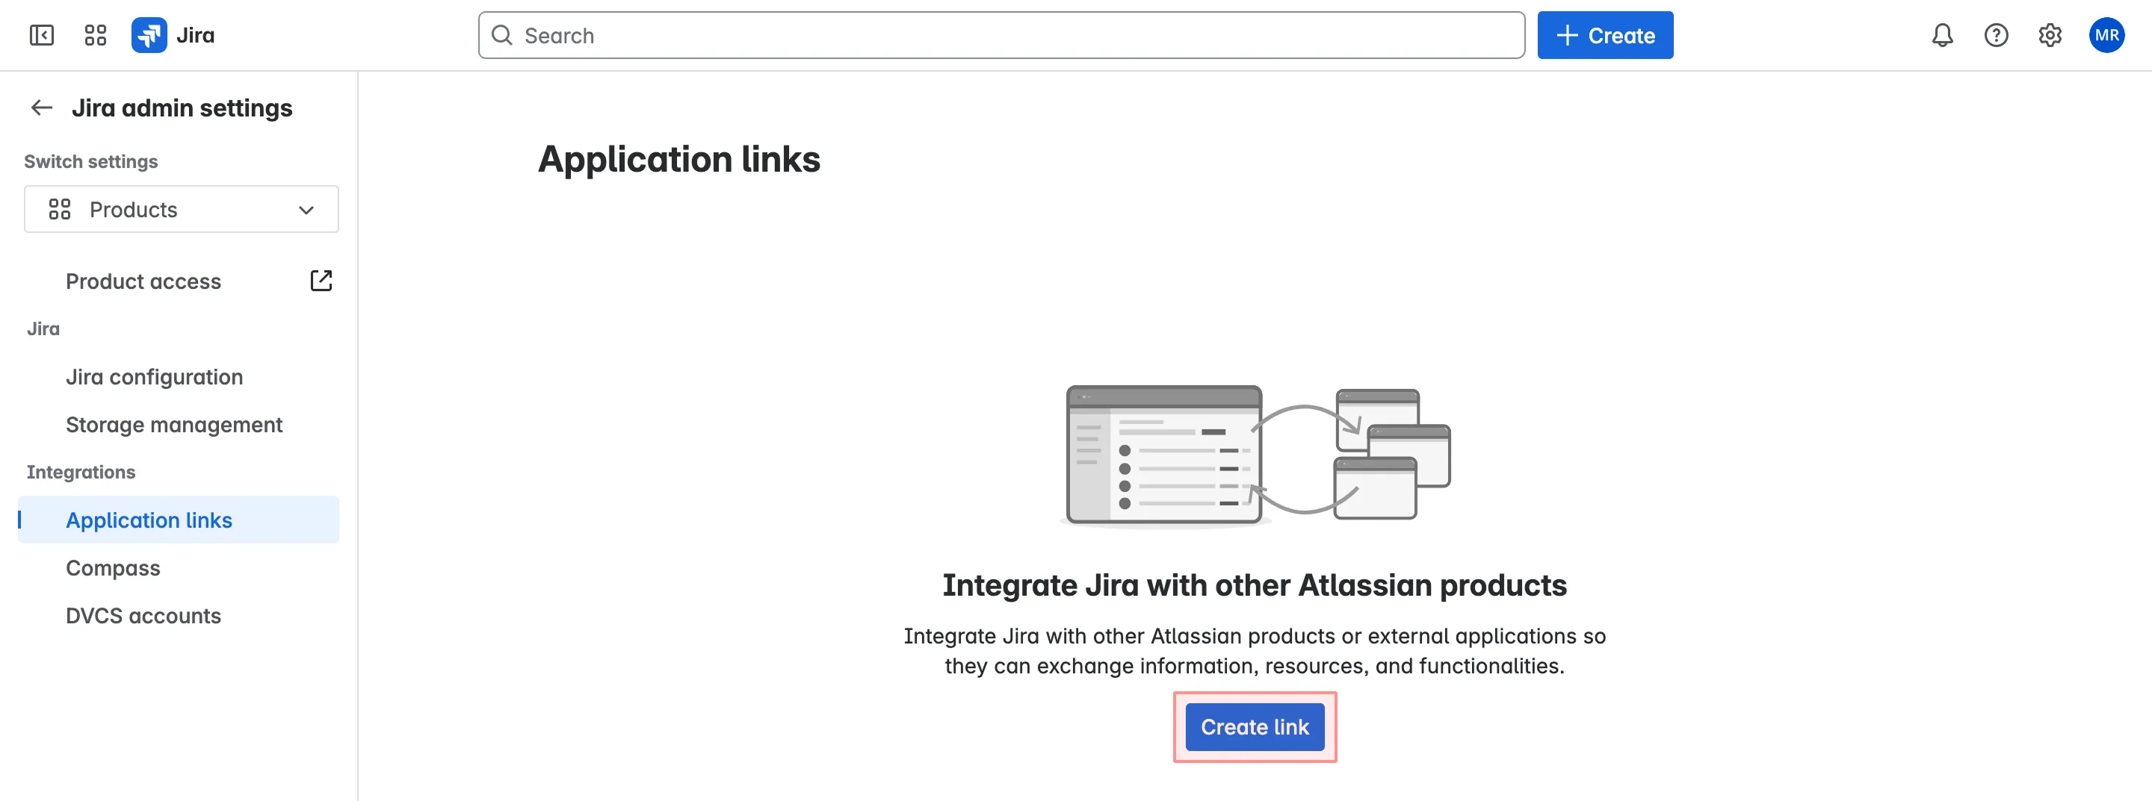This screenshot has width=2152, height=801.
Task: Open your profile avatar menu
Action: pos(2108,35)
